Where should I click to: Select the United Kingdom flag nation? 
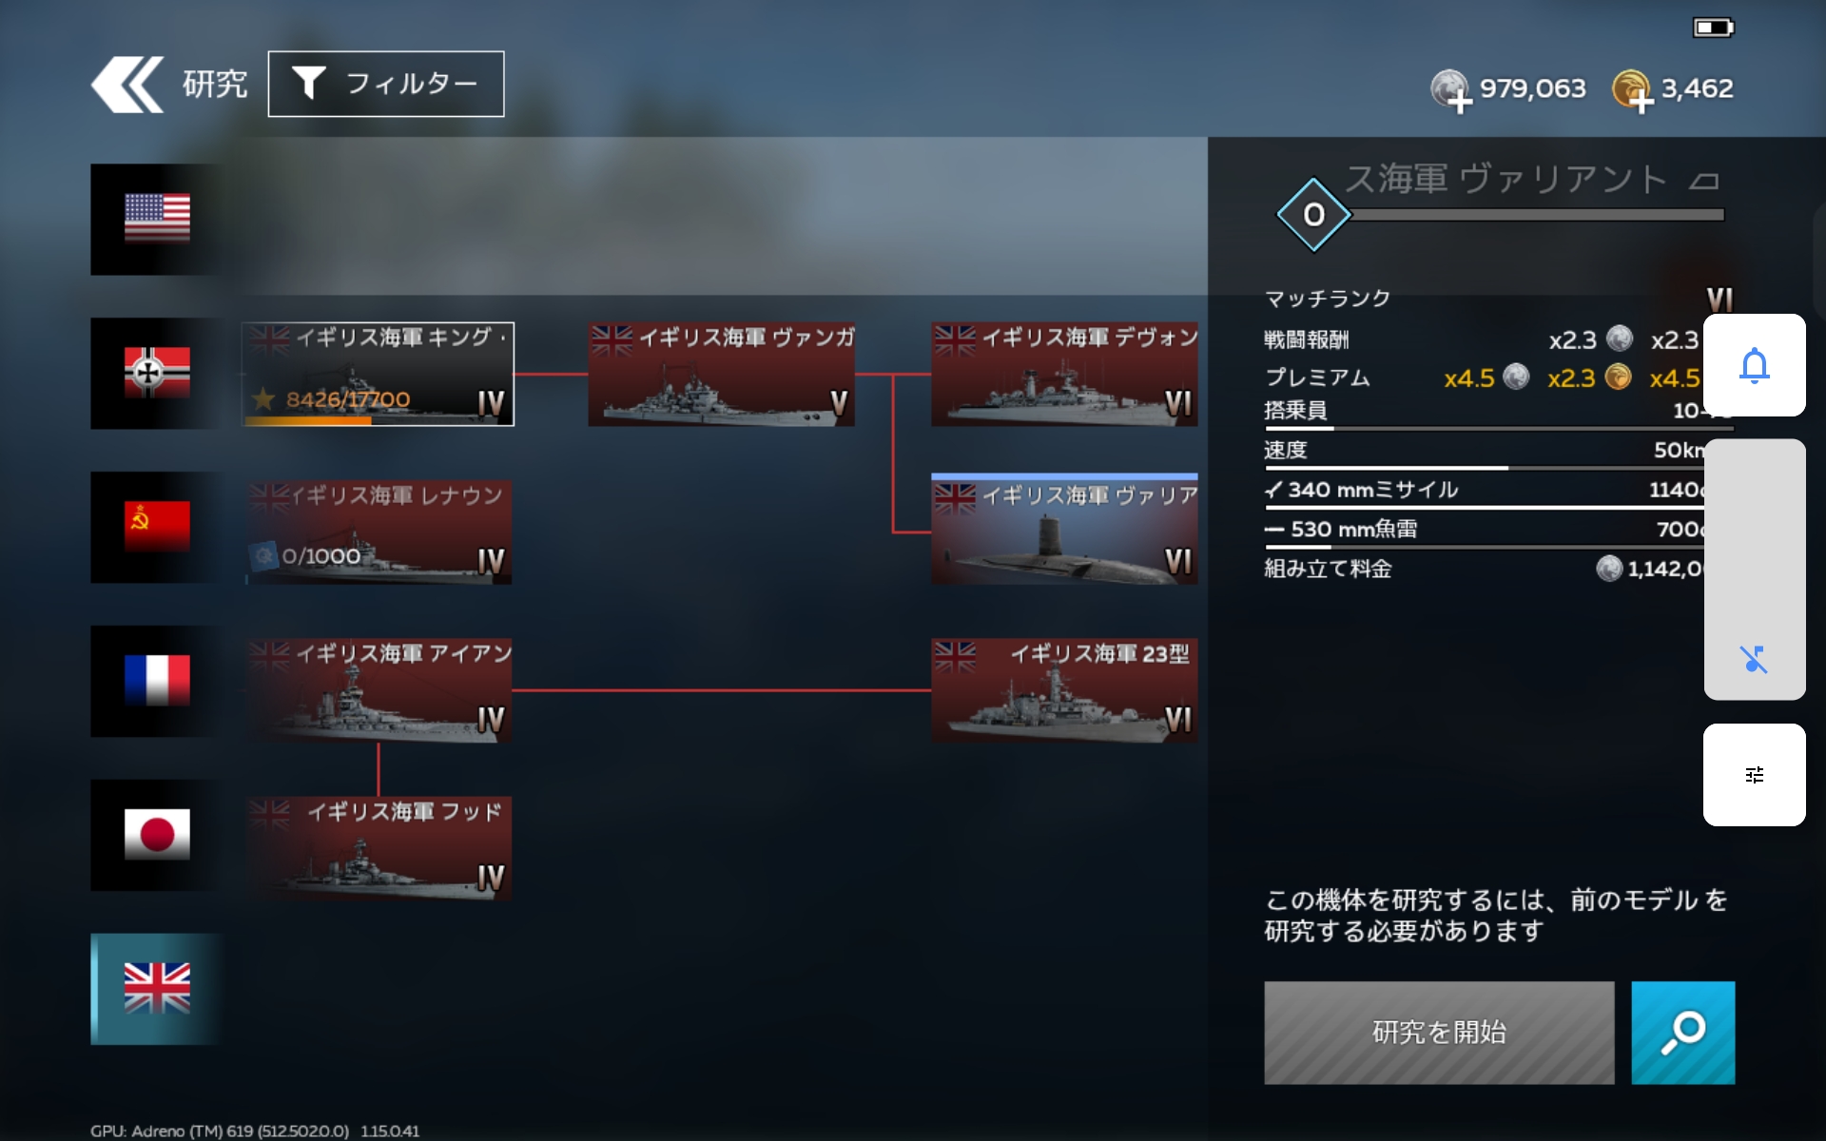[157, 989]
